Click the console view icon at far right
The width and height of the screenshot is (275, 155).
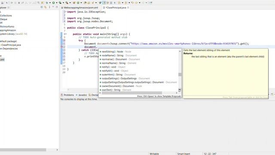tap(272, 95)
